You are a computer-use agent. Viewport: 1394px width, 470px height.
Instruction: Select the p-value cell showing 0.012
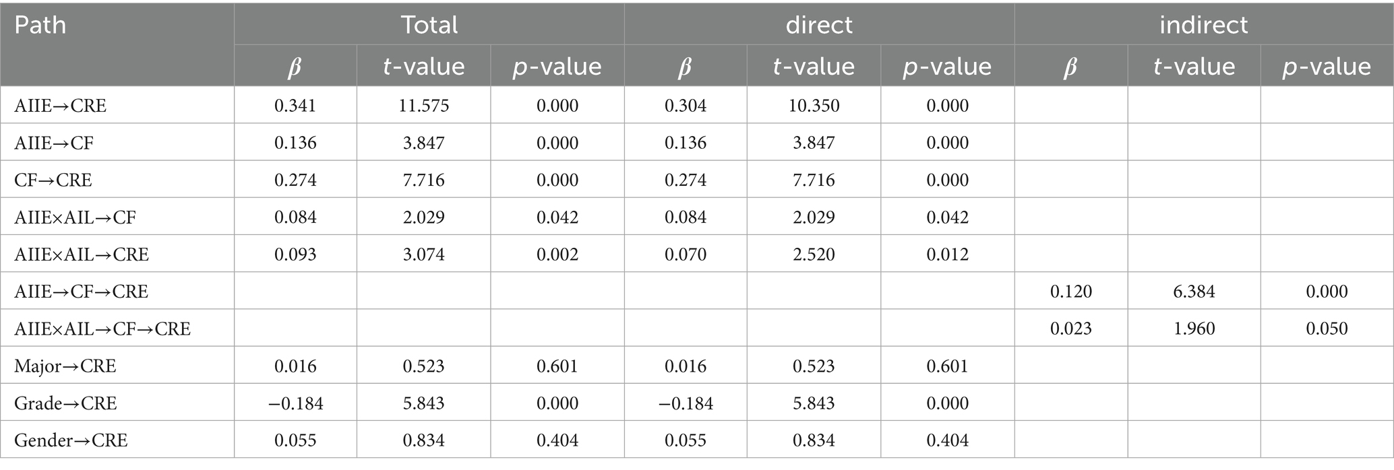(947, 255)
